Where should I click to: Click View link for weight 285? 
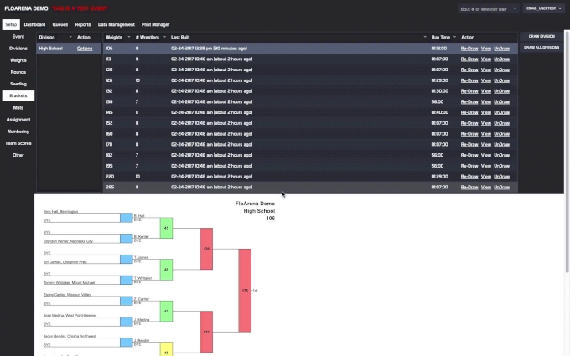click(485, 188)
